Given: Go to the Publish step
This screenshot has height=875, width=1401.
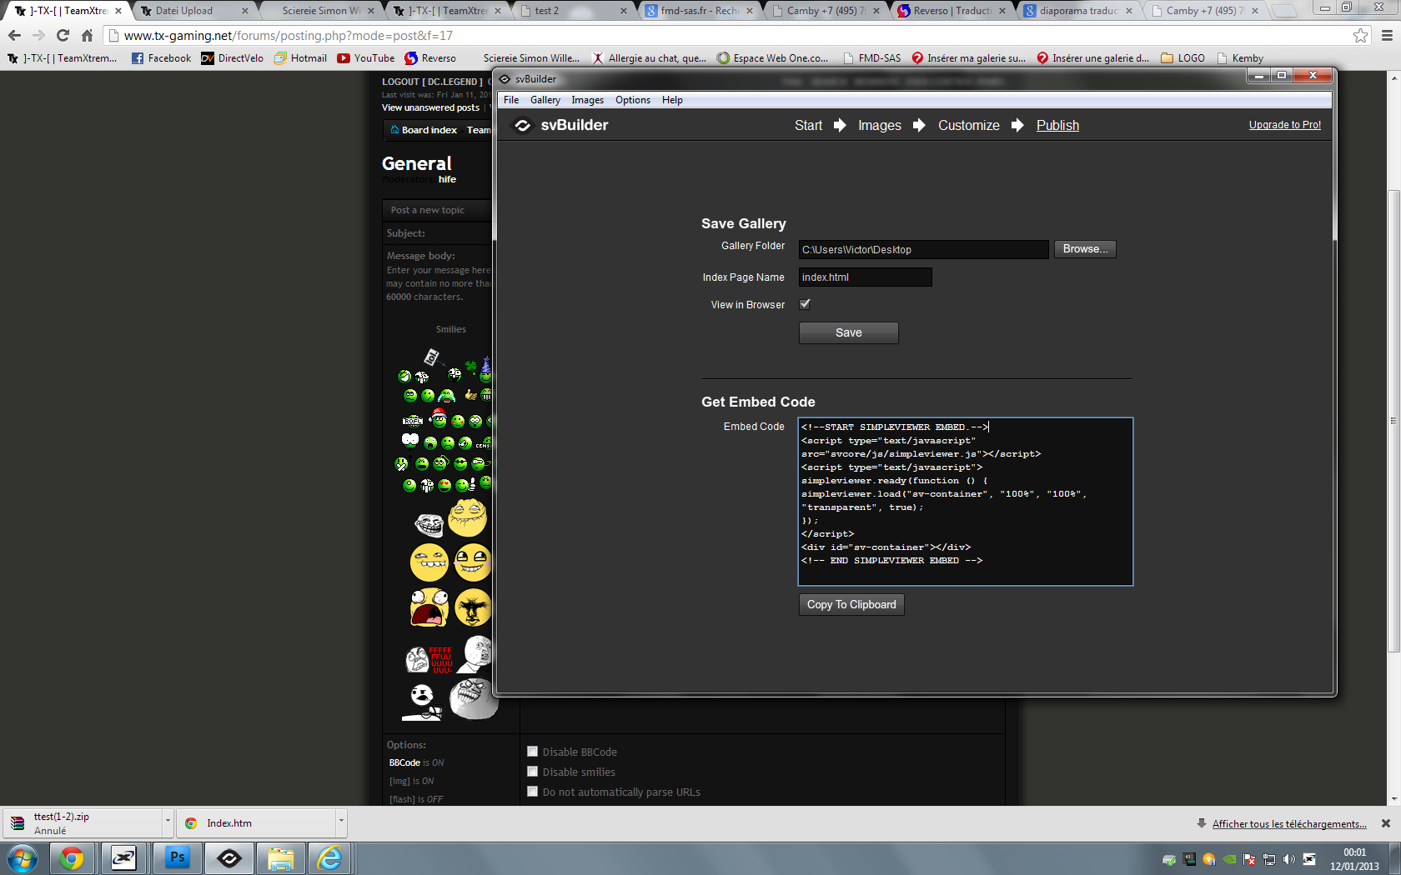Looking at the screenshot, I should click(1057, 125).
